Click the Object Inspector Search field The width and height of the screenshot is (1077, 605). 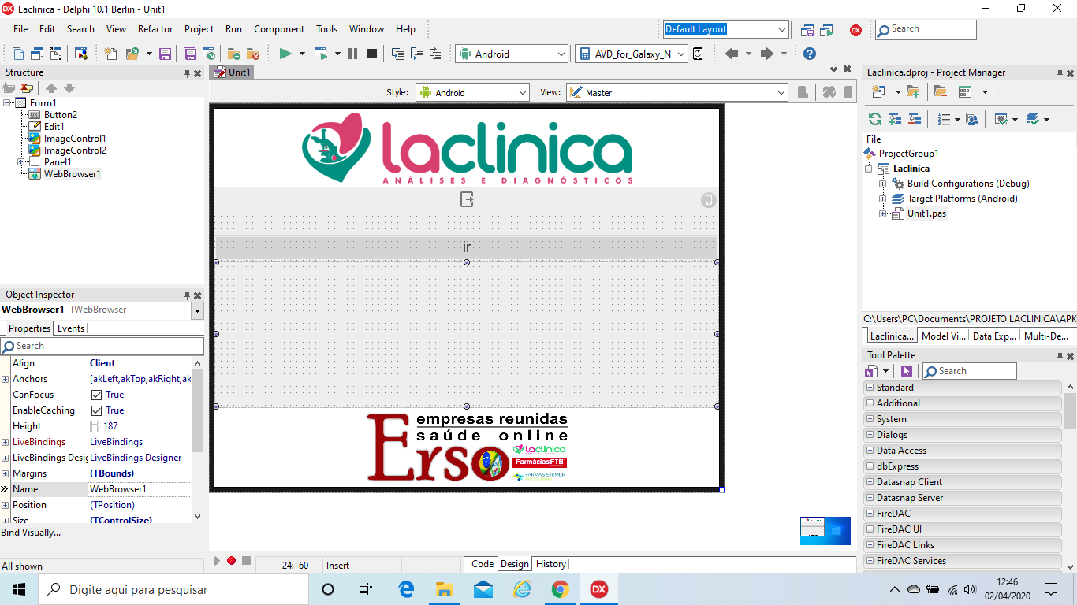tap(102, 346)
